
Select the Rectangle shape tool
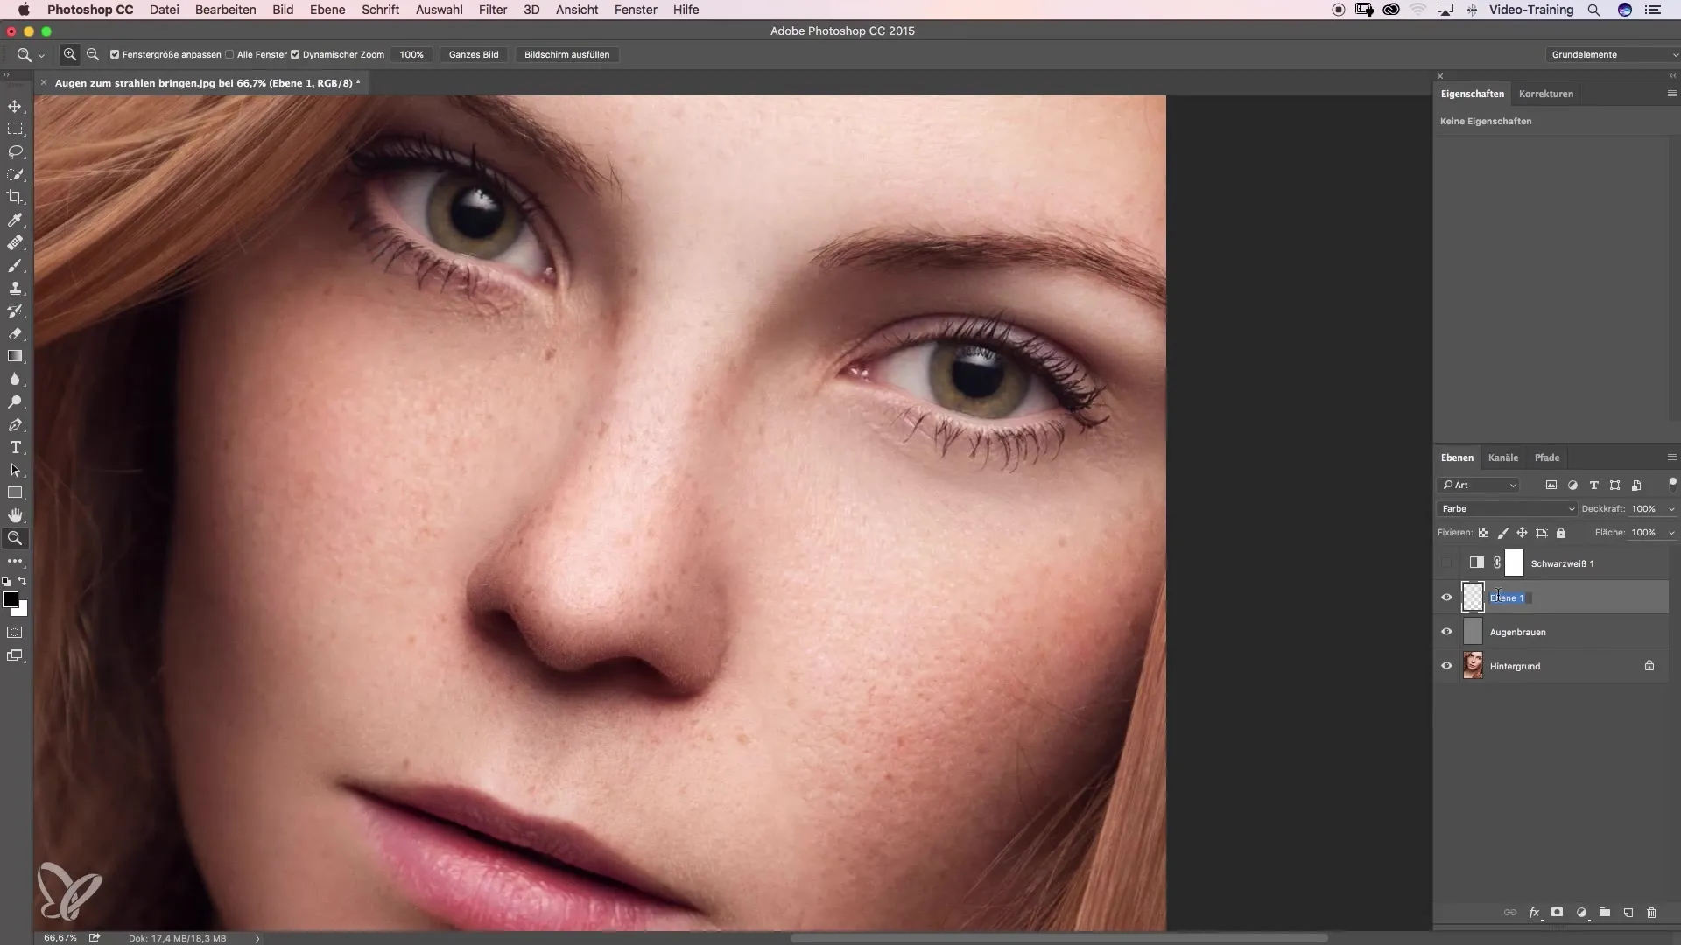tap(15, 493)
